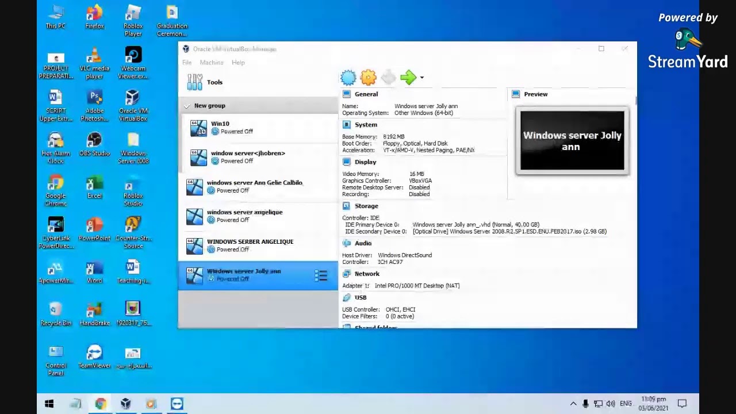Click the optical drive ISO file text

click(x=509, y=232)
